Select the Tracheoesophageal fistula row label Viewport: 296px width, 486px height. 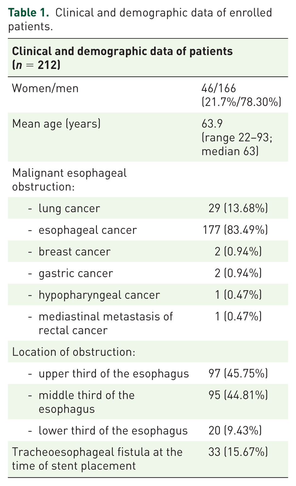click(x=97, y=459)
